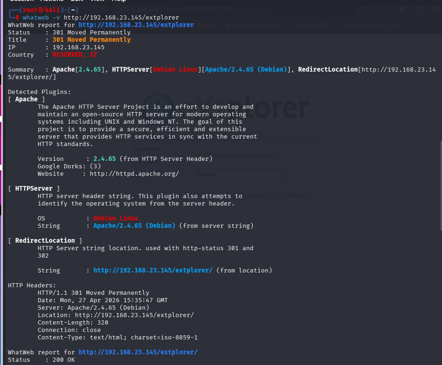Click the red 'RESERVED, ZZ' country value
The width and height of the screenshot is (442, 365).
(75, 55)
